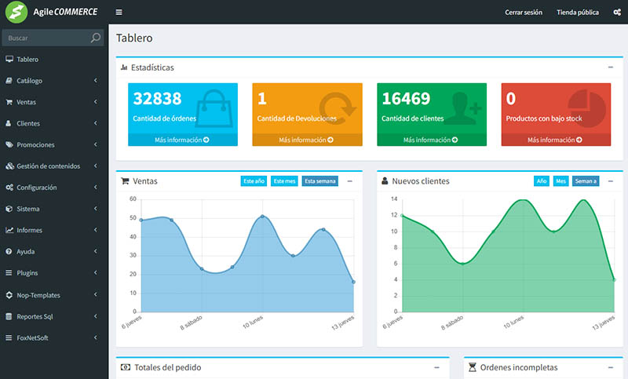
Task: Click the Ventas cart icon in sidebar
Action: [x=9, y=102]
